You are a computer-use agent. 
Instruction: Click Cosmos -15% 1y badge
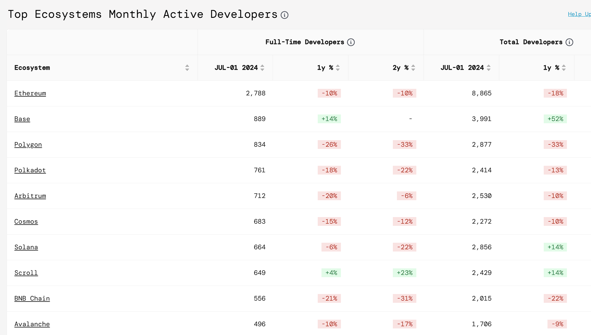(x=329, y=221)
